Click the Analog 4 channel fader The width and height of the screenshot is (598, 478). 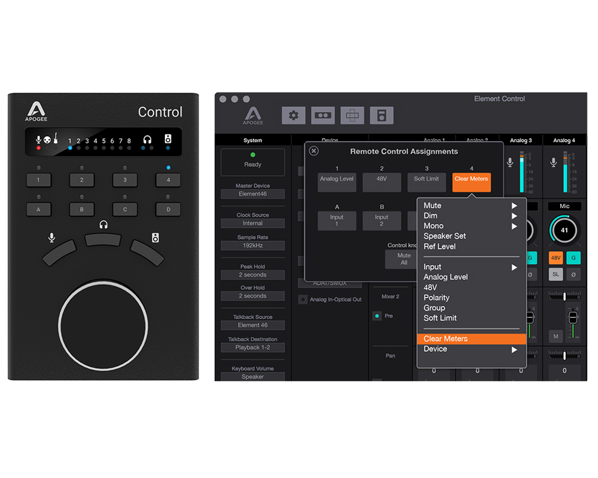573,317
